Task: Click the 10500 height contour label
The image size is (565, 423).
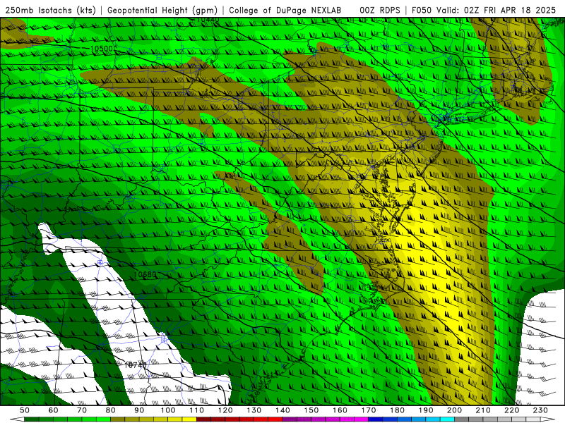Action: pos(102,49)
